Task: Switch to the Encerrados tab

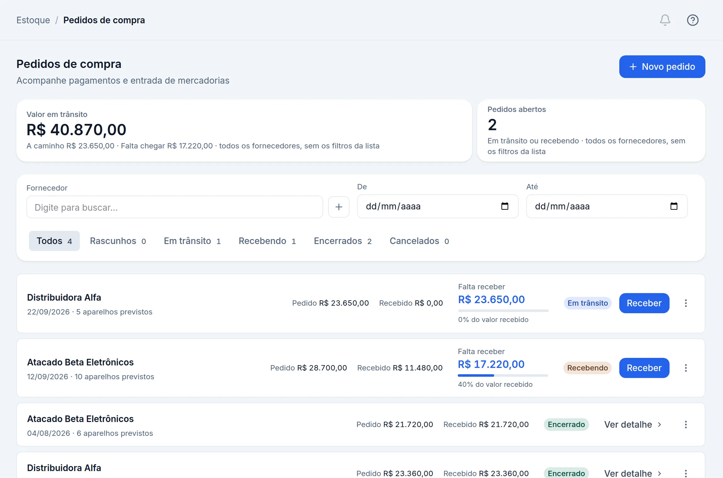Action: coord(343,241)
